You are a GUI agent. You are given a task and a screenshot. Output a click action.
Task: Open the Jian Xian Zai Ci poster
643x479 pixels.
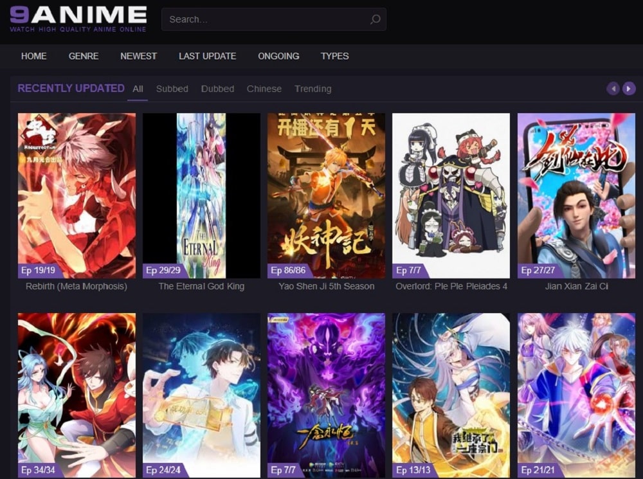576,195
